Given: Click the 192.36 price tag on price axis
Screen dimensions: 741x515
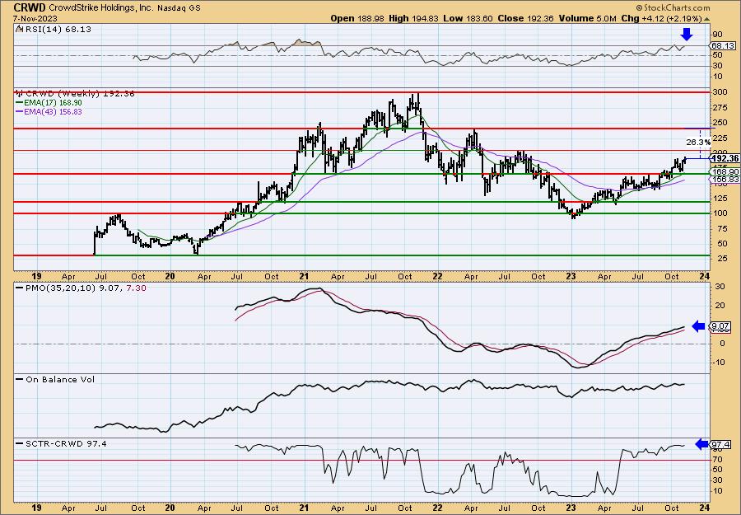Looking at the screenshot, I should click(723, 158).
